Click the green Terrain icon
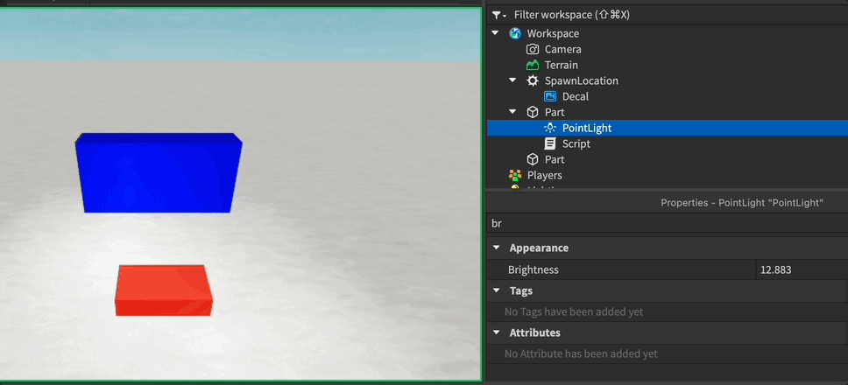Image resolution: width=848 pixels, height=385 pixels. [x=533, y=65]
